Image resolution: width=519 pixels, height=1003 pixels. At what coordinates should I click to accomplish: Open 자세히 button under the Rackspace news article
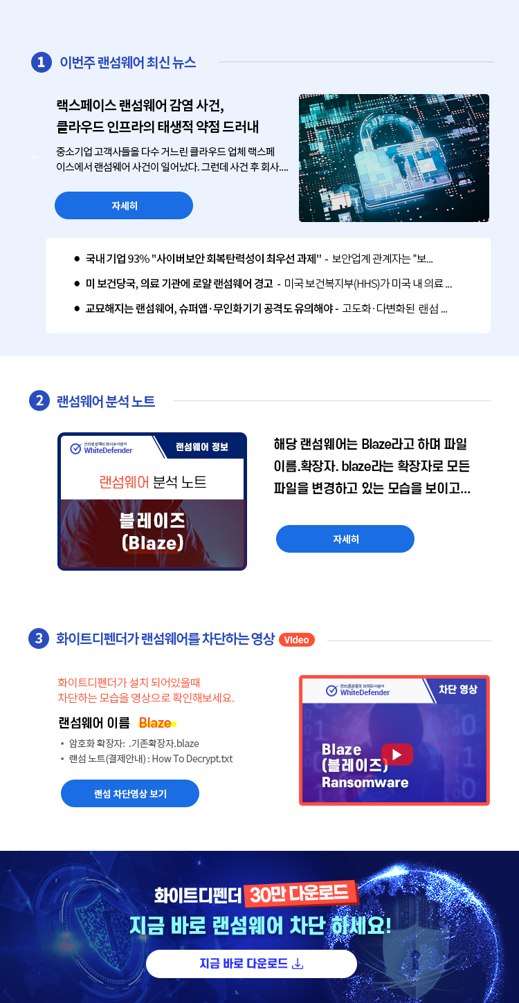point(124,205)
